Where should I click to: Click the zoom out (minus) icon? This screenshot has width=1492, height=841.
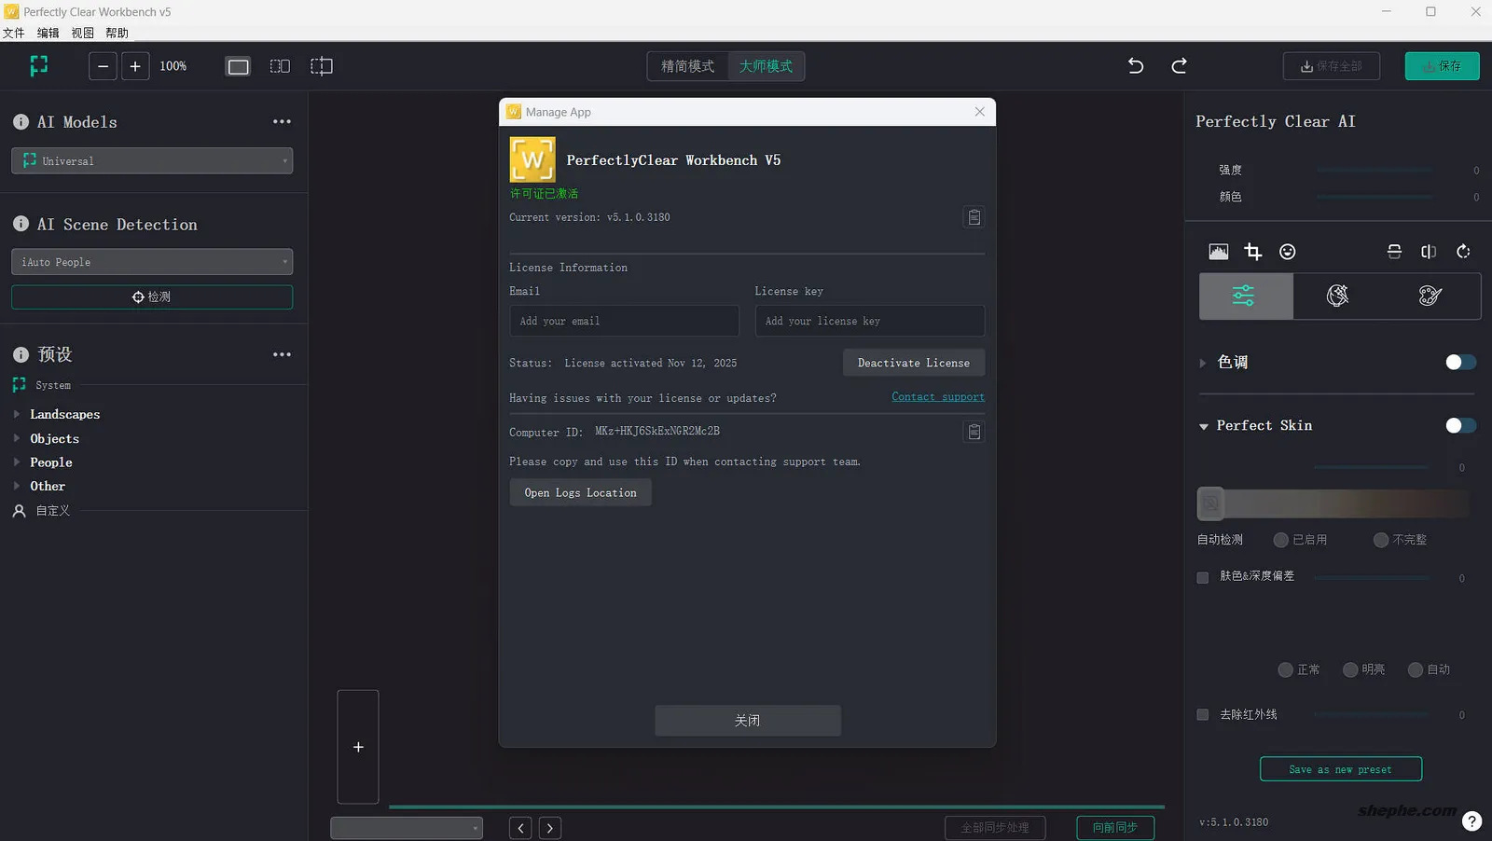(x=103, y=66)
